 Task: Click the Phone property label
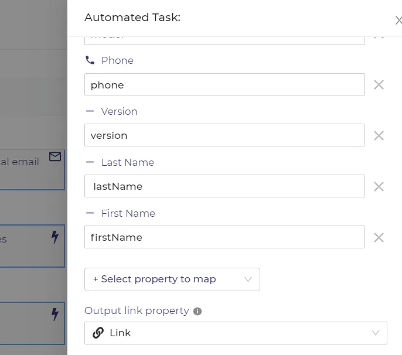[x=117, y=60]
